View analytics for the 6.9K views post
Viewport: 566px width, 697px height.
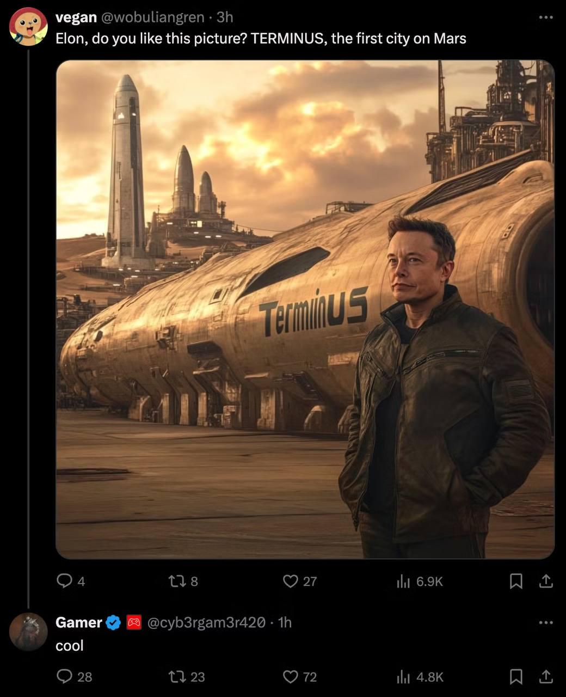click(x=403, y=582)
